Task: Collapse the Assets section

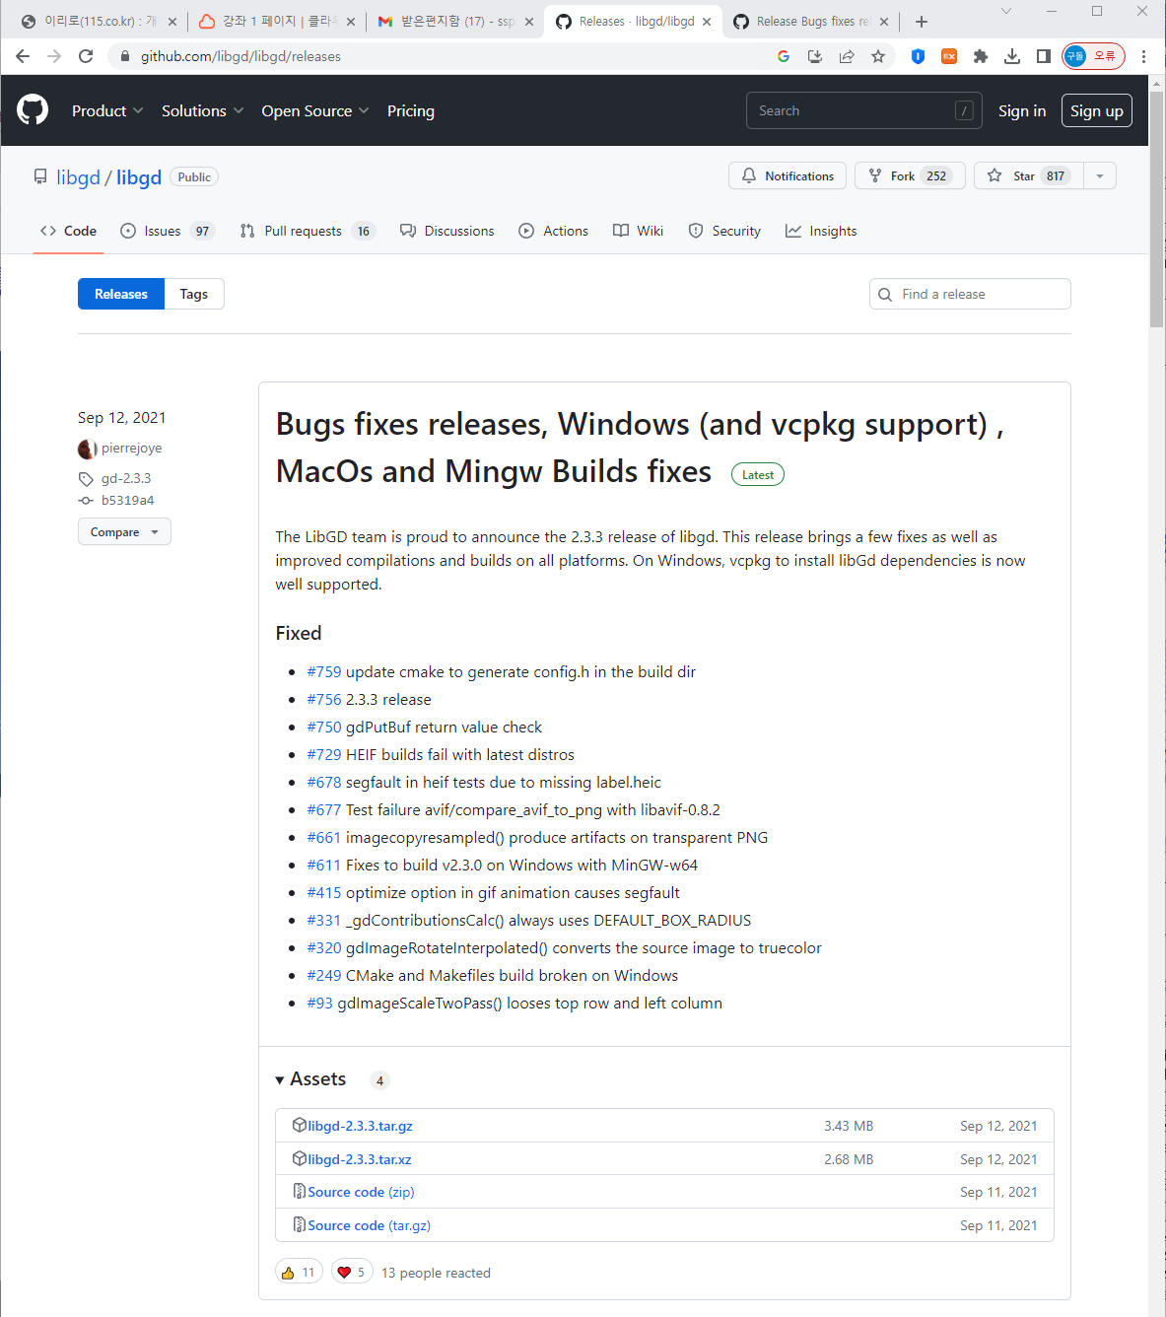Action: pos(310,1079)
